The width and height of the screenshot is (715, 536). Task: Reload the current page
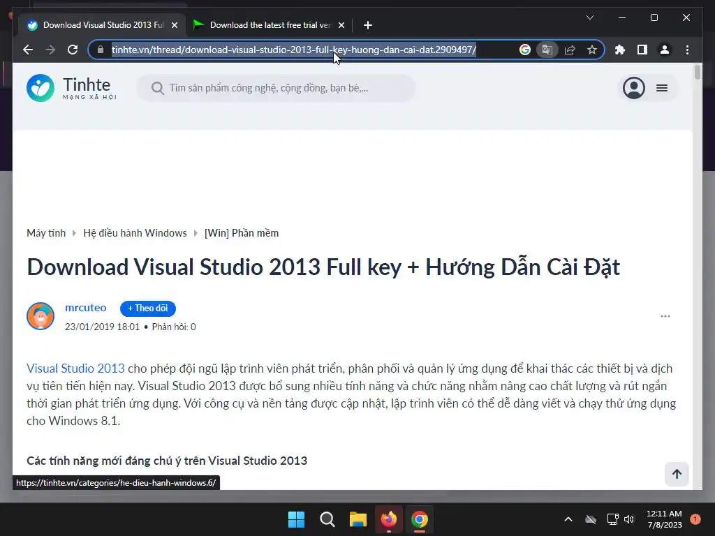pyautogui.click(x=73, y=50)
